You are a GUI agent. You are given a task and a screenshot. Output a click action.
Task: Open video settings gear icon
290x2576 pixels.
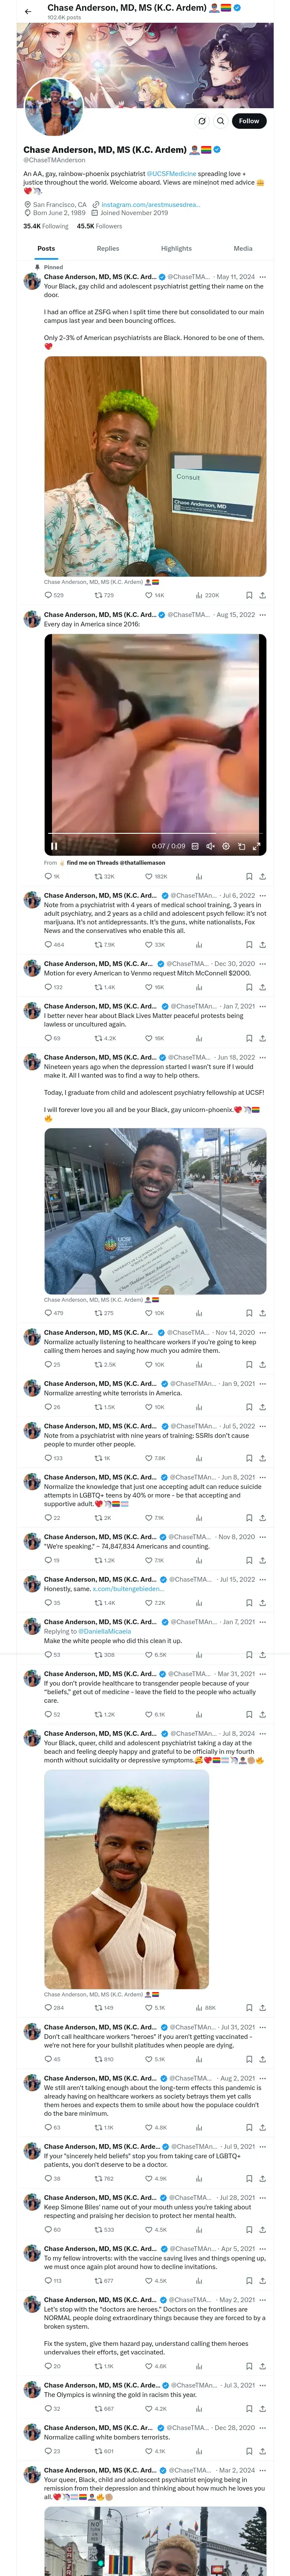pyautogui.click(x=226, y=846)
